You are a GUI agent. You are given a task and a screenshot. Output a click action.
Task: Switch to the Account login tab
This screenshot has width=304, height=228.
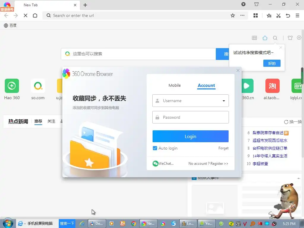tap(206, 85)
